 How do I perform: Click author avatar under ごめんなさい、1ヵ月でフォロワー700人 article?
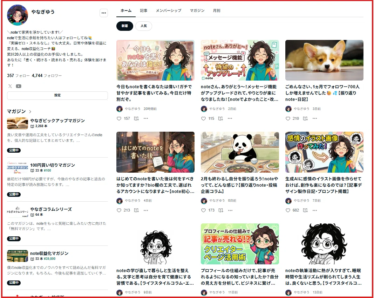coord(288,109)
